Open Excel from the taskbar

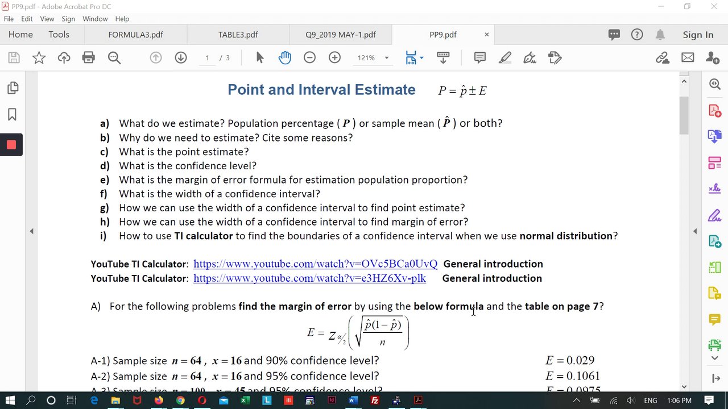click(245, 400)
